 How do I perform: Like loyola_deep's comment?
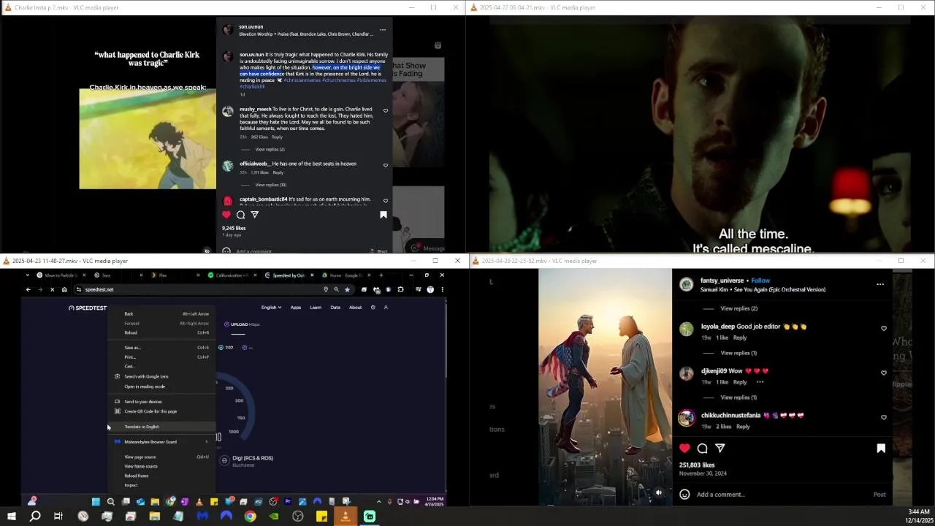(x=884, y=329)
